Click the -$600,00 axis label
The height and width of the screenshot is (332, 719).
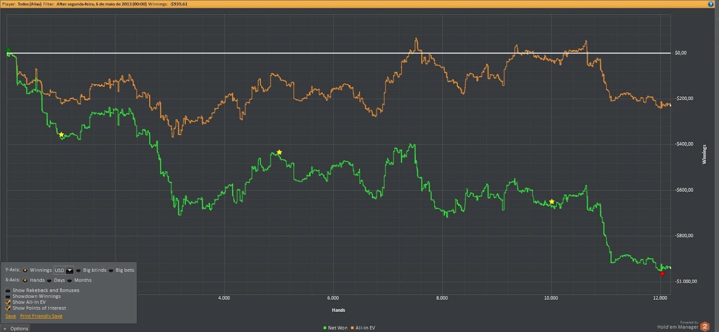pos(684,190)
